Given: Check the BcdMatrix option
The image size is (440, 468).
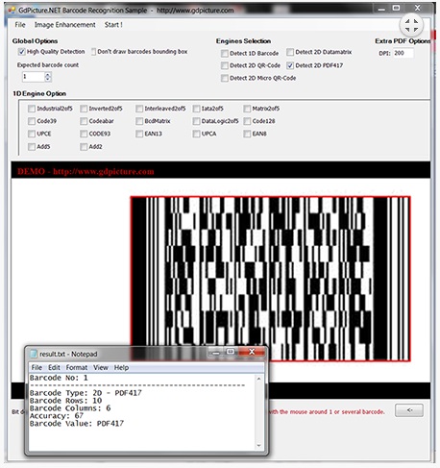Looking at the screenshot, I should [139, 121].
